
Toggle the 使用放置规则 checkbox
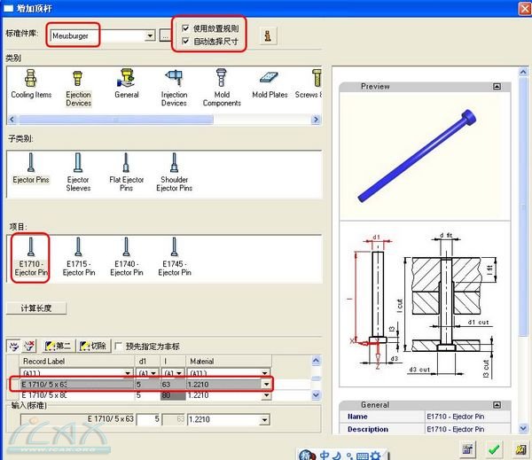pos(184,28)
